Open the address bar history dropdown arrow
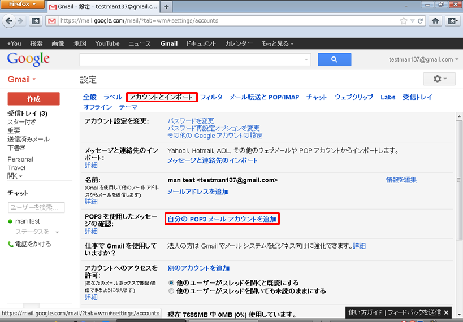This screenshot has height=322, width=463. 413,21
